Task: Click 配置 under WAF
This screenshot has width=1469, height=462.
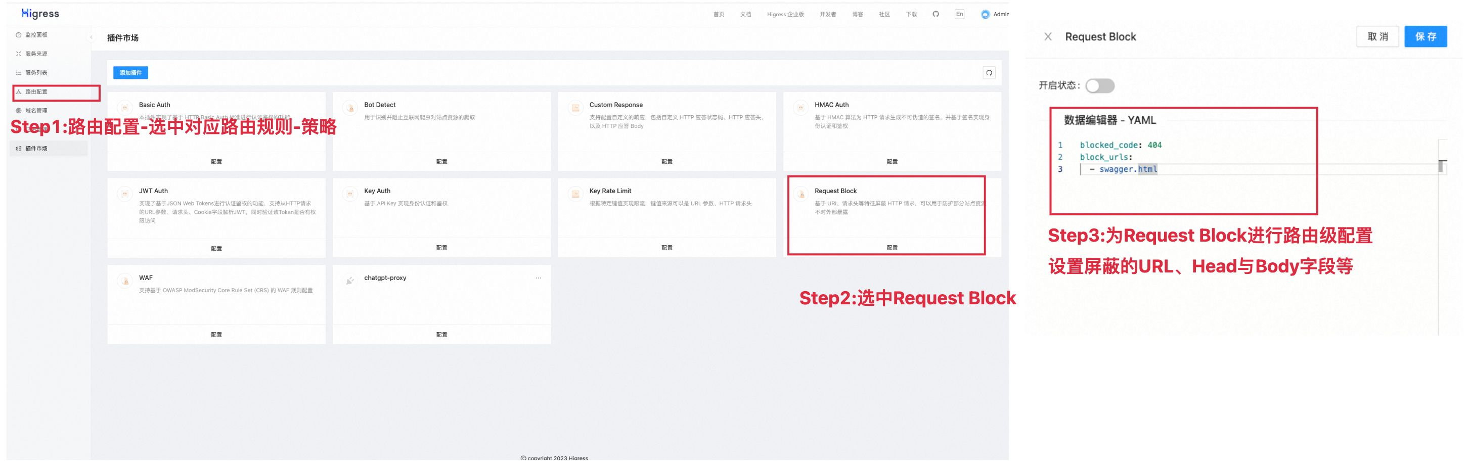Action: click(x=217, y=334)
